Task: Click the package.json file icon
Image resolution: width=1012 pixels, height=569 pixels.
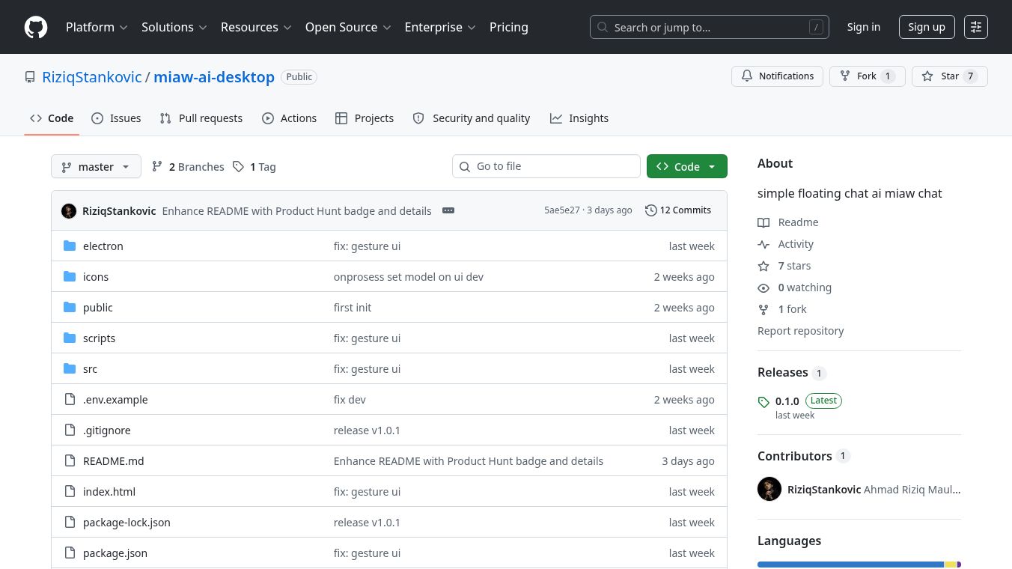Action: [x=70, y=553]
